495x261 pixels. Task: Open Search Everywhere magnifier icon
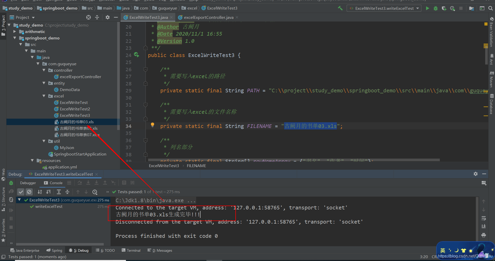click(490, 8)
